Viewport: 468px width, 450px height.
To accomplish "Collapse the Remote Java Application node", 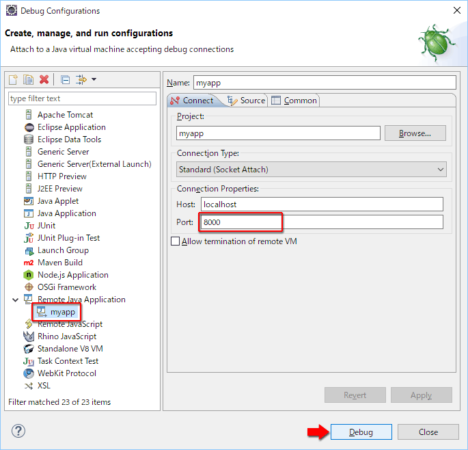I will pos(15,300).
